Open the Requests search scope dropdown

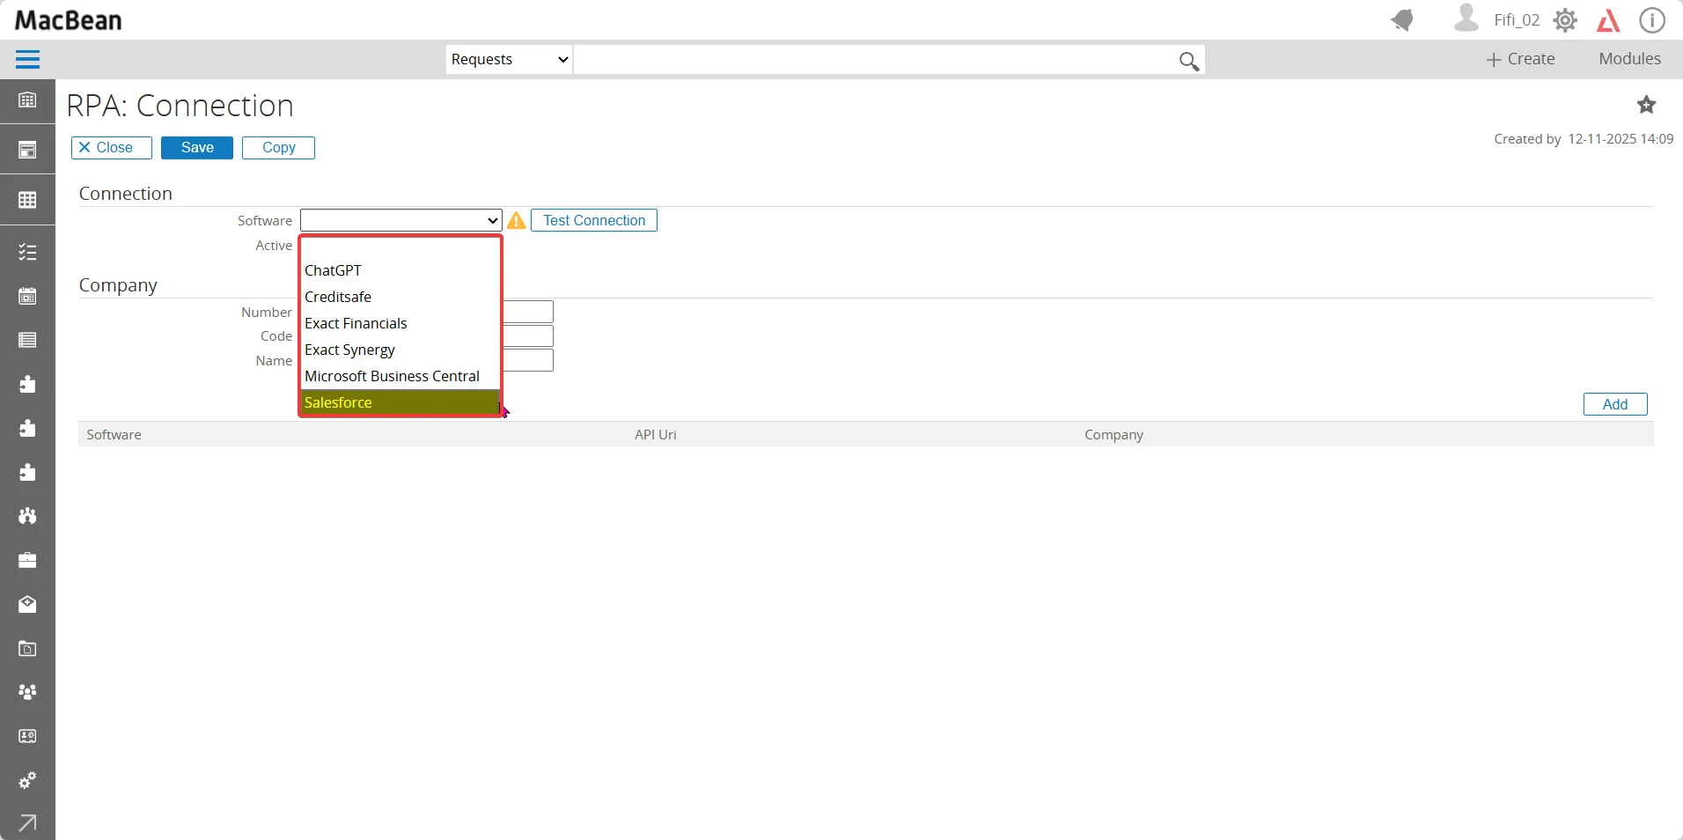(x=509, y=59)
